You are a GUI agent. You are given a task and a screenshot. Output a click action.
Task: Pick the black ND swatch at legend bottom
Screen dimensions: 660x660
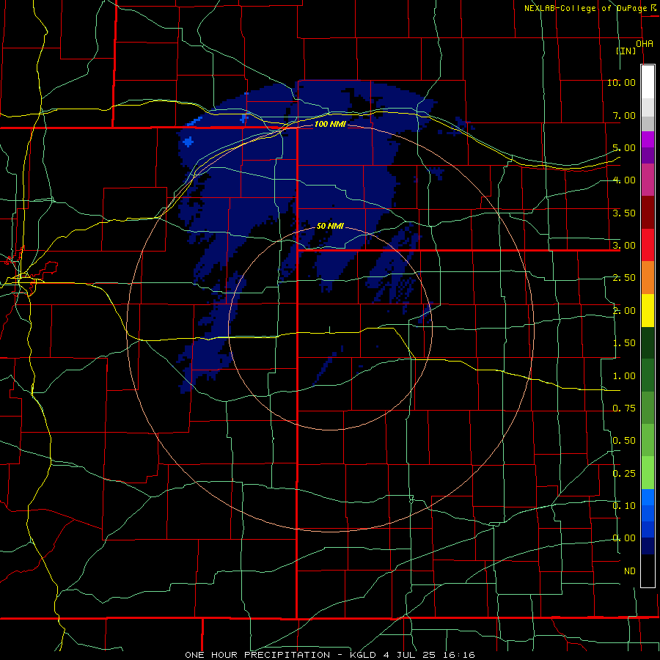tap(648, 571)
